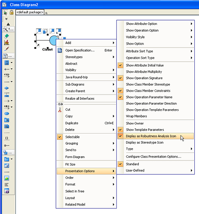This screenshot has width=199, height=214.
Task: Open Configure Class Presentation Options dialog
Action: coord(155,157)
